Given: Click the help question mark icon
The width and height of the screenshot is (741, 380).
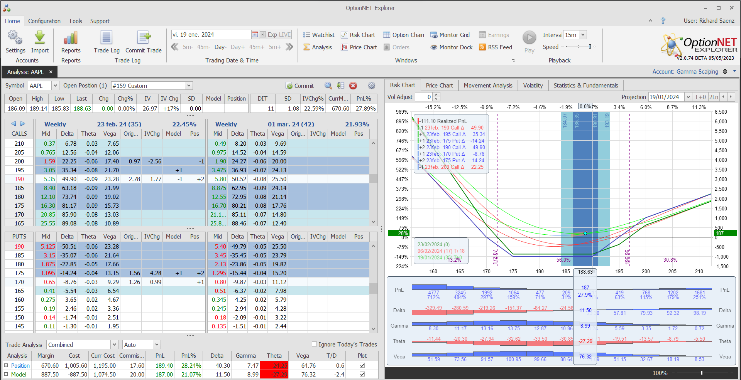Looking at the screenshot, I should (x=663, y=21).
